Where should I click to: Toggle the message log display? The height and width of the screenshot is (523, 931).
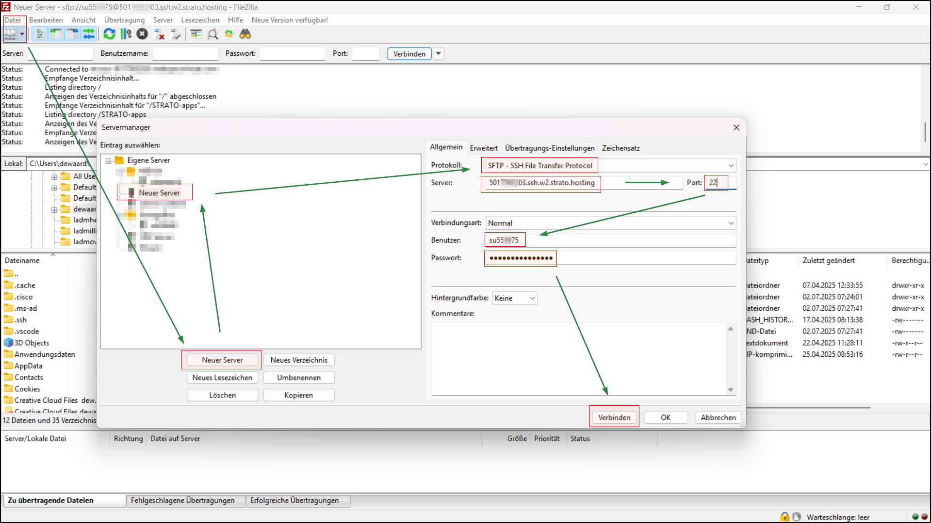(x=39, y=34)
